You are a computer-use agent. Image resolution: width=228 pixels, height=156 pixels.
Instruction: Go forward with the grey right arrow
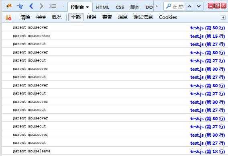tap(41, 6)
